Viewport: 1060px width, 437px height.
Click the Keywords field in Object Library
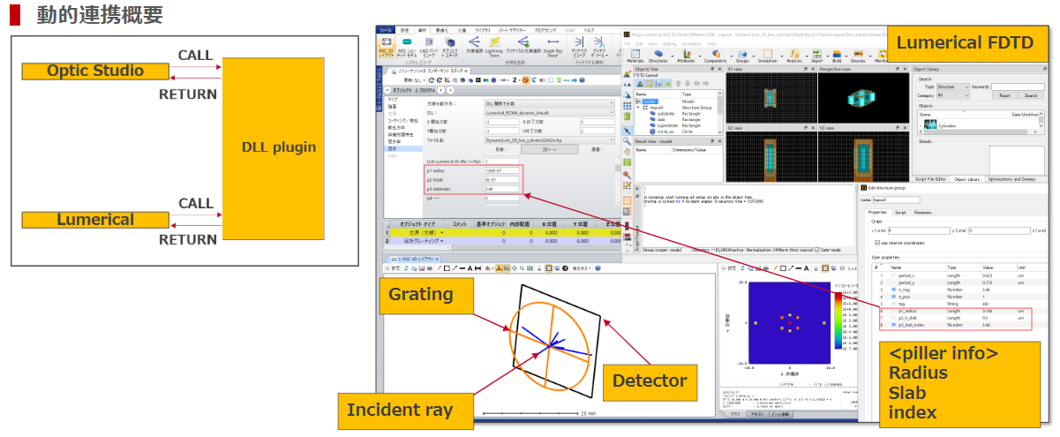tap(1018, 87)
